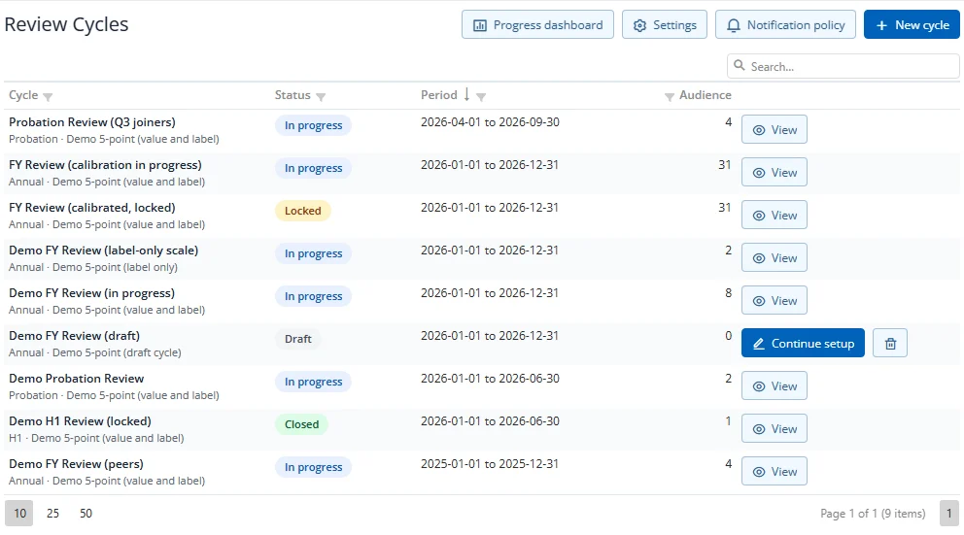Viewport: 964px width, 535px height.
Task: Select 'Demo Probation Review' title
Action: coord(76,379)
